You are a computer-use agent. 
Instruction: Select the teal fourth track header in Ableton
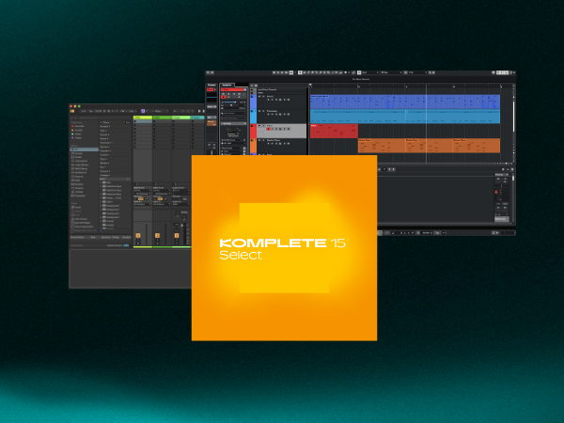tap(197, 117)
